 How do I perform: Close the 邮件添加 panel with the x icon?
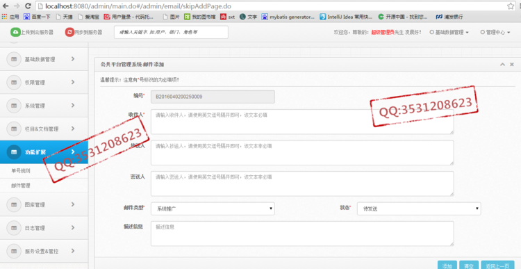[512, 65]
